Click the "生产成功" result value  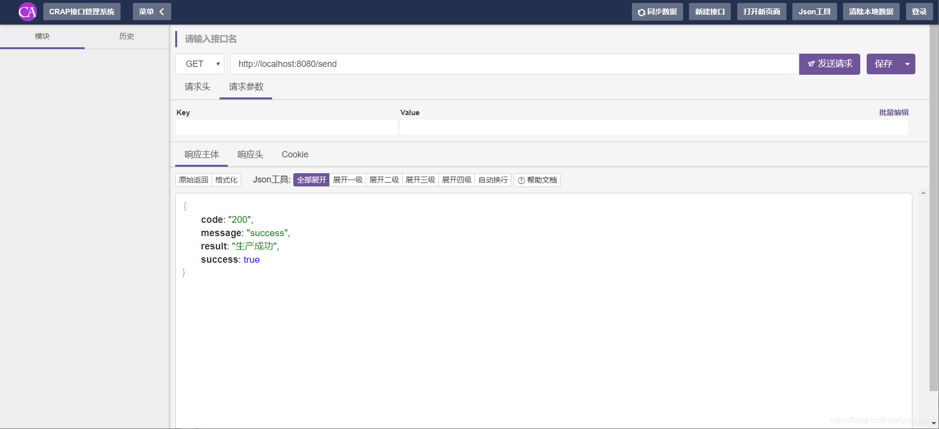254,246
